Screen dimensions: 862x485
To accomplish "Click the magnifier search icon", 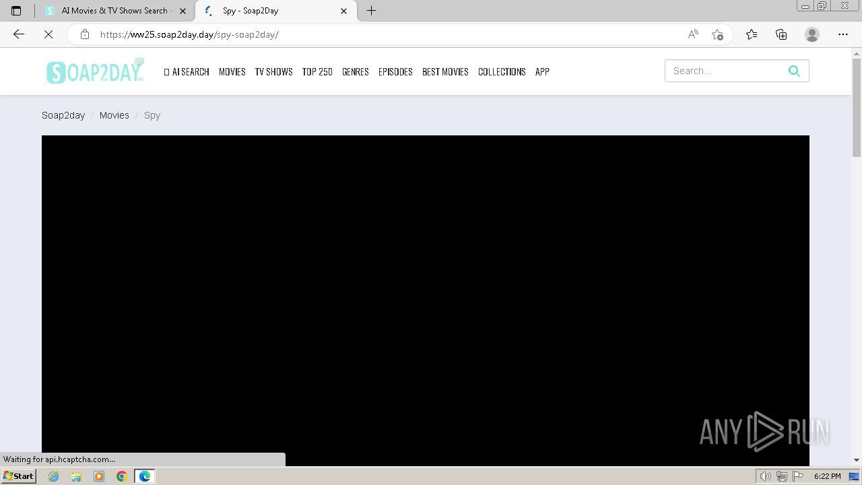I will point(794,71).
